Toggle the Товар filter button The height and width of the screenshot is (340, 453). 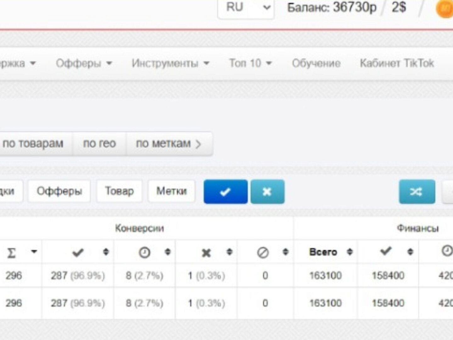click(119, 191)
